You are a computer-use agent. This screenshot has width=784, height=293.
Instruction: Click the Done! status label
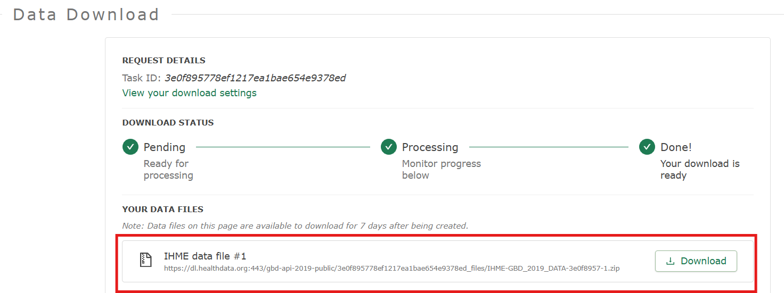coord(676,147)
